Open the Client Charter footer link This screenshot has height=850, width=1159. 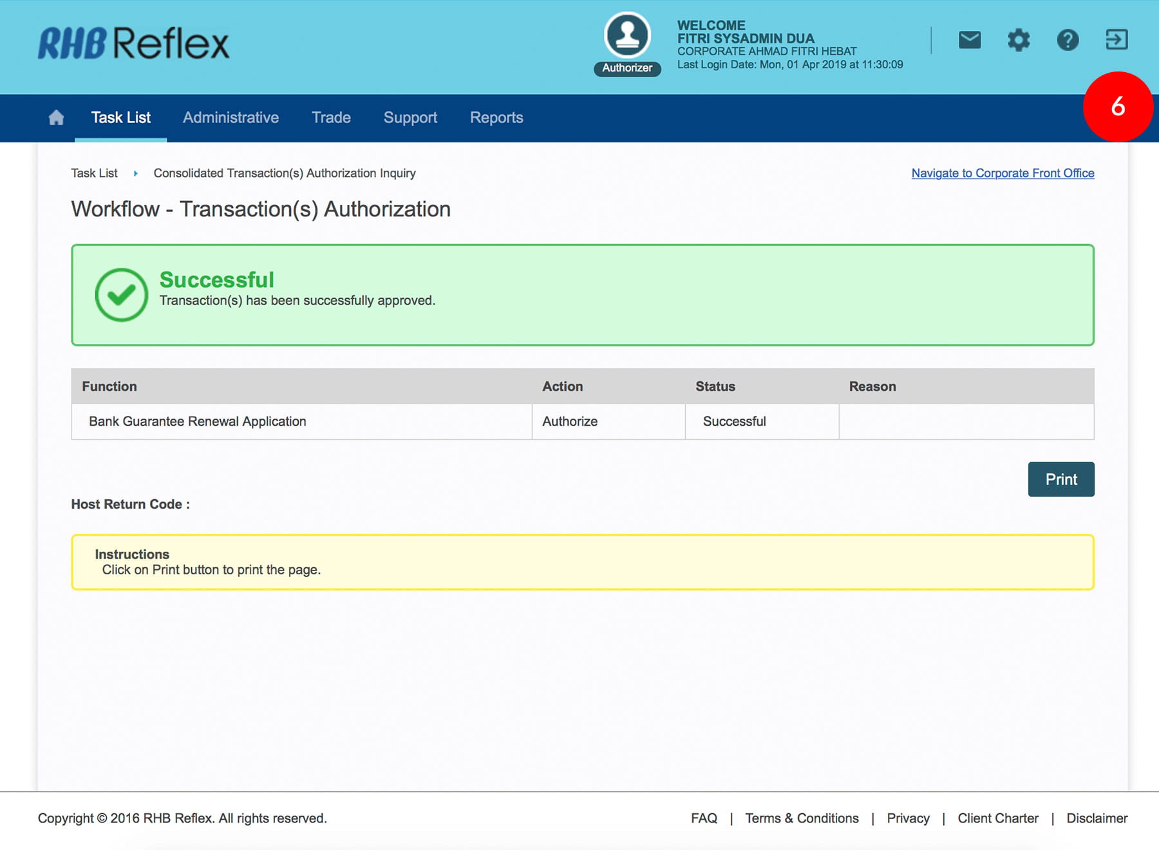tap(997, 818)
